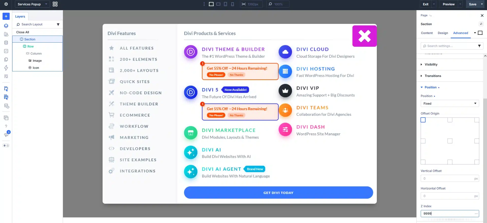Collapse the Position settings group
The width and height of the screenshot is (487, 223).
430,87
